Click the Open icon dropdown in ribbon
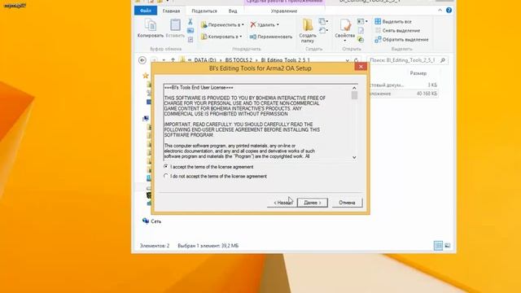521x293 pixels. (361, 22)
